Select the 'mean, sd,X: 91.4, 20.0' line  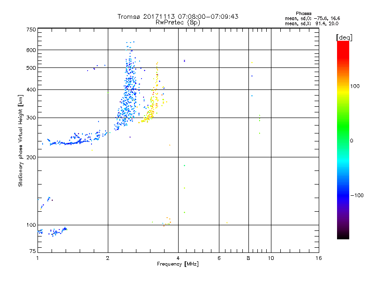[312, 23]
